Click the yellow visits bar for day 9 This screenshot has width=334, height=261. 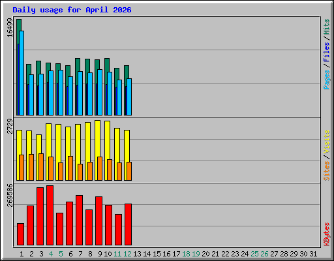pyautogui.click(x=97, y=138)
